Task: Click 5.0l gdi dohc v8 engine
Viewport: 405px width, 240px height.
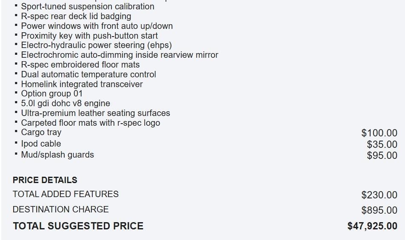Action: 66,104
